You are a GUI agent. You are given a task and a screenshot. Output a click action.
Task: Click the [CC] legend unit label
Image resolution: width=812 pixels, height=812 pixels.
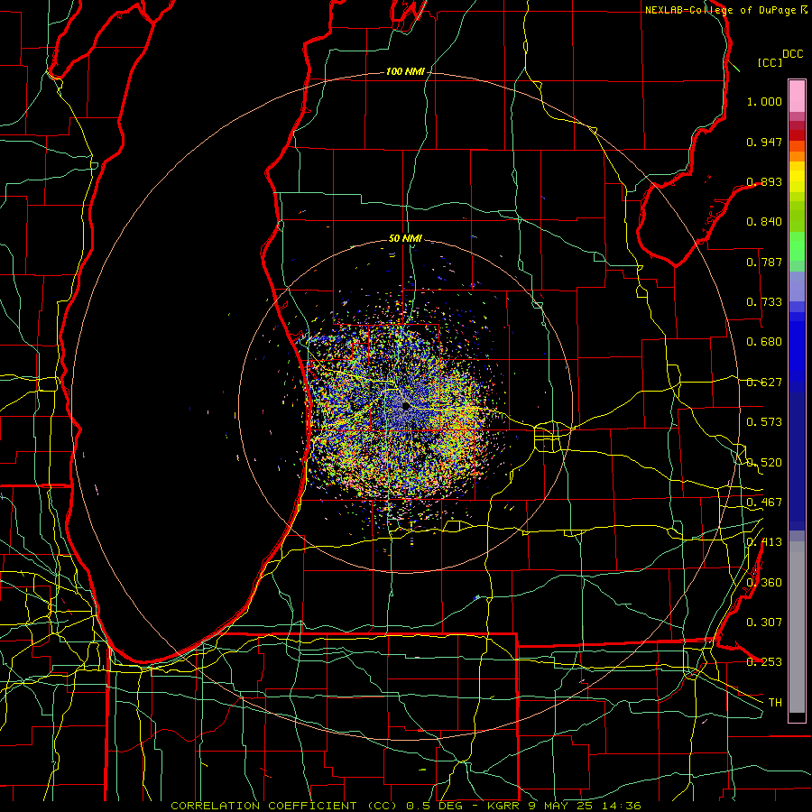pos(770,62)
